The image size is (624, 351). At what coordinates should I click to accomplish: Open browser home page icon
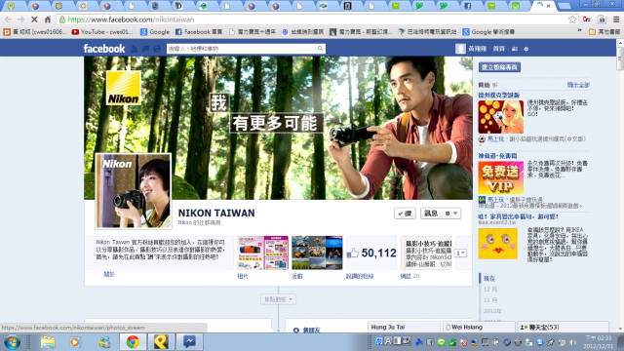[x=48, y=19]
